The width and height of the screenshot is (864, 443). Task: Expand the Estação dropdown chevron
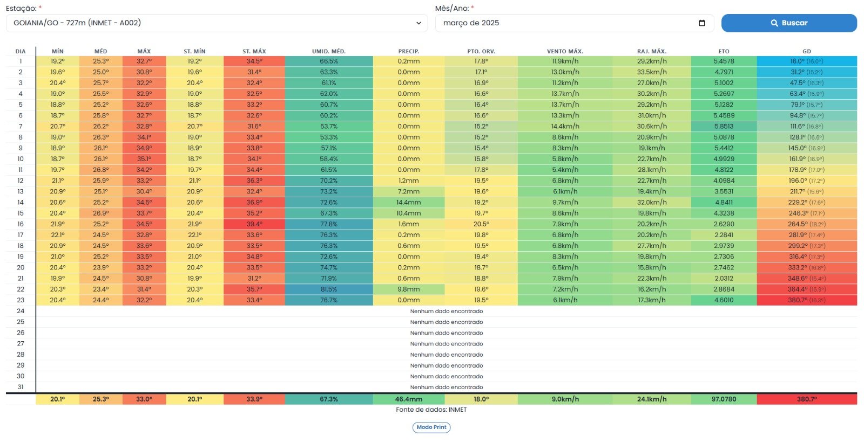(x=418, y=23)
